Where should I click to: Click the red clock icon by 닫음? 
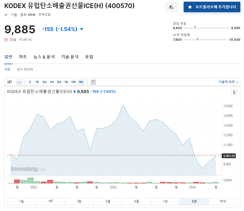(6, 40)
